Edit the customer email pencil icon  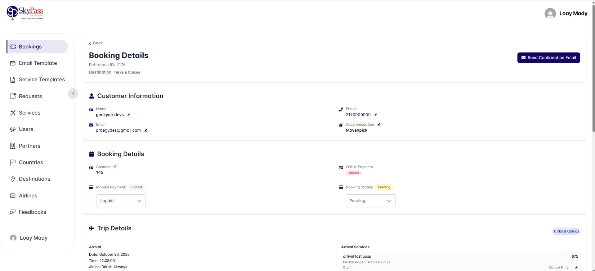tap(146, 130)
